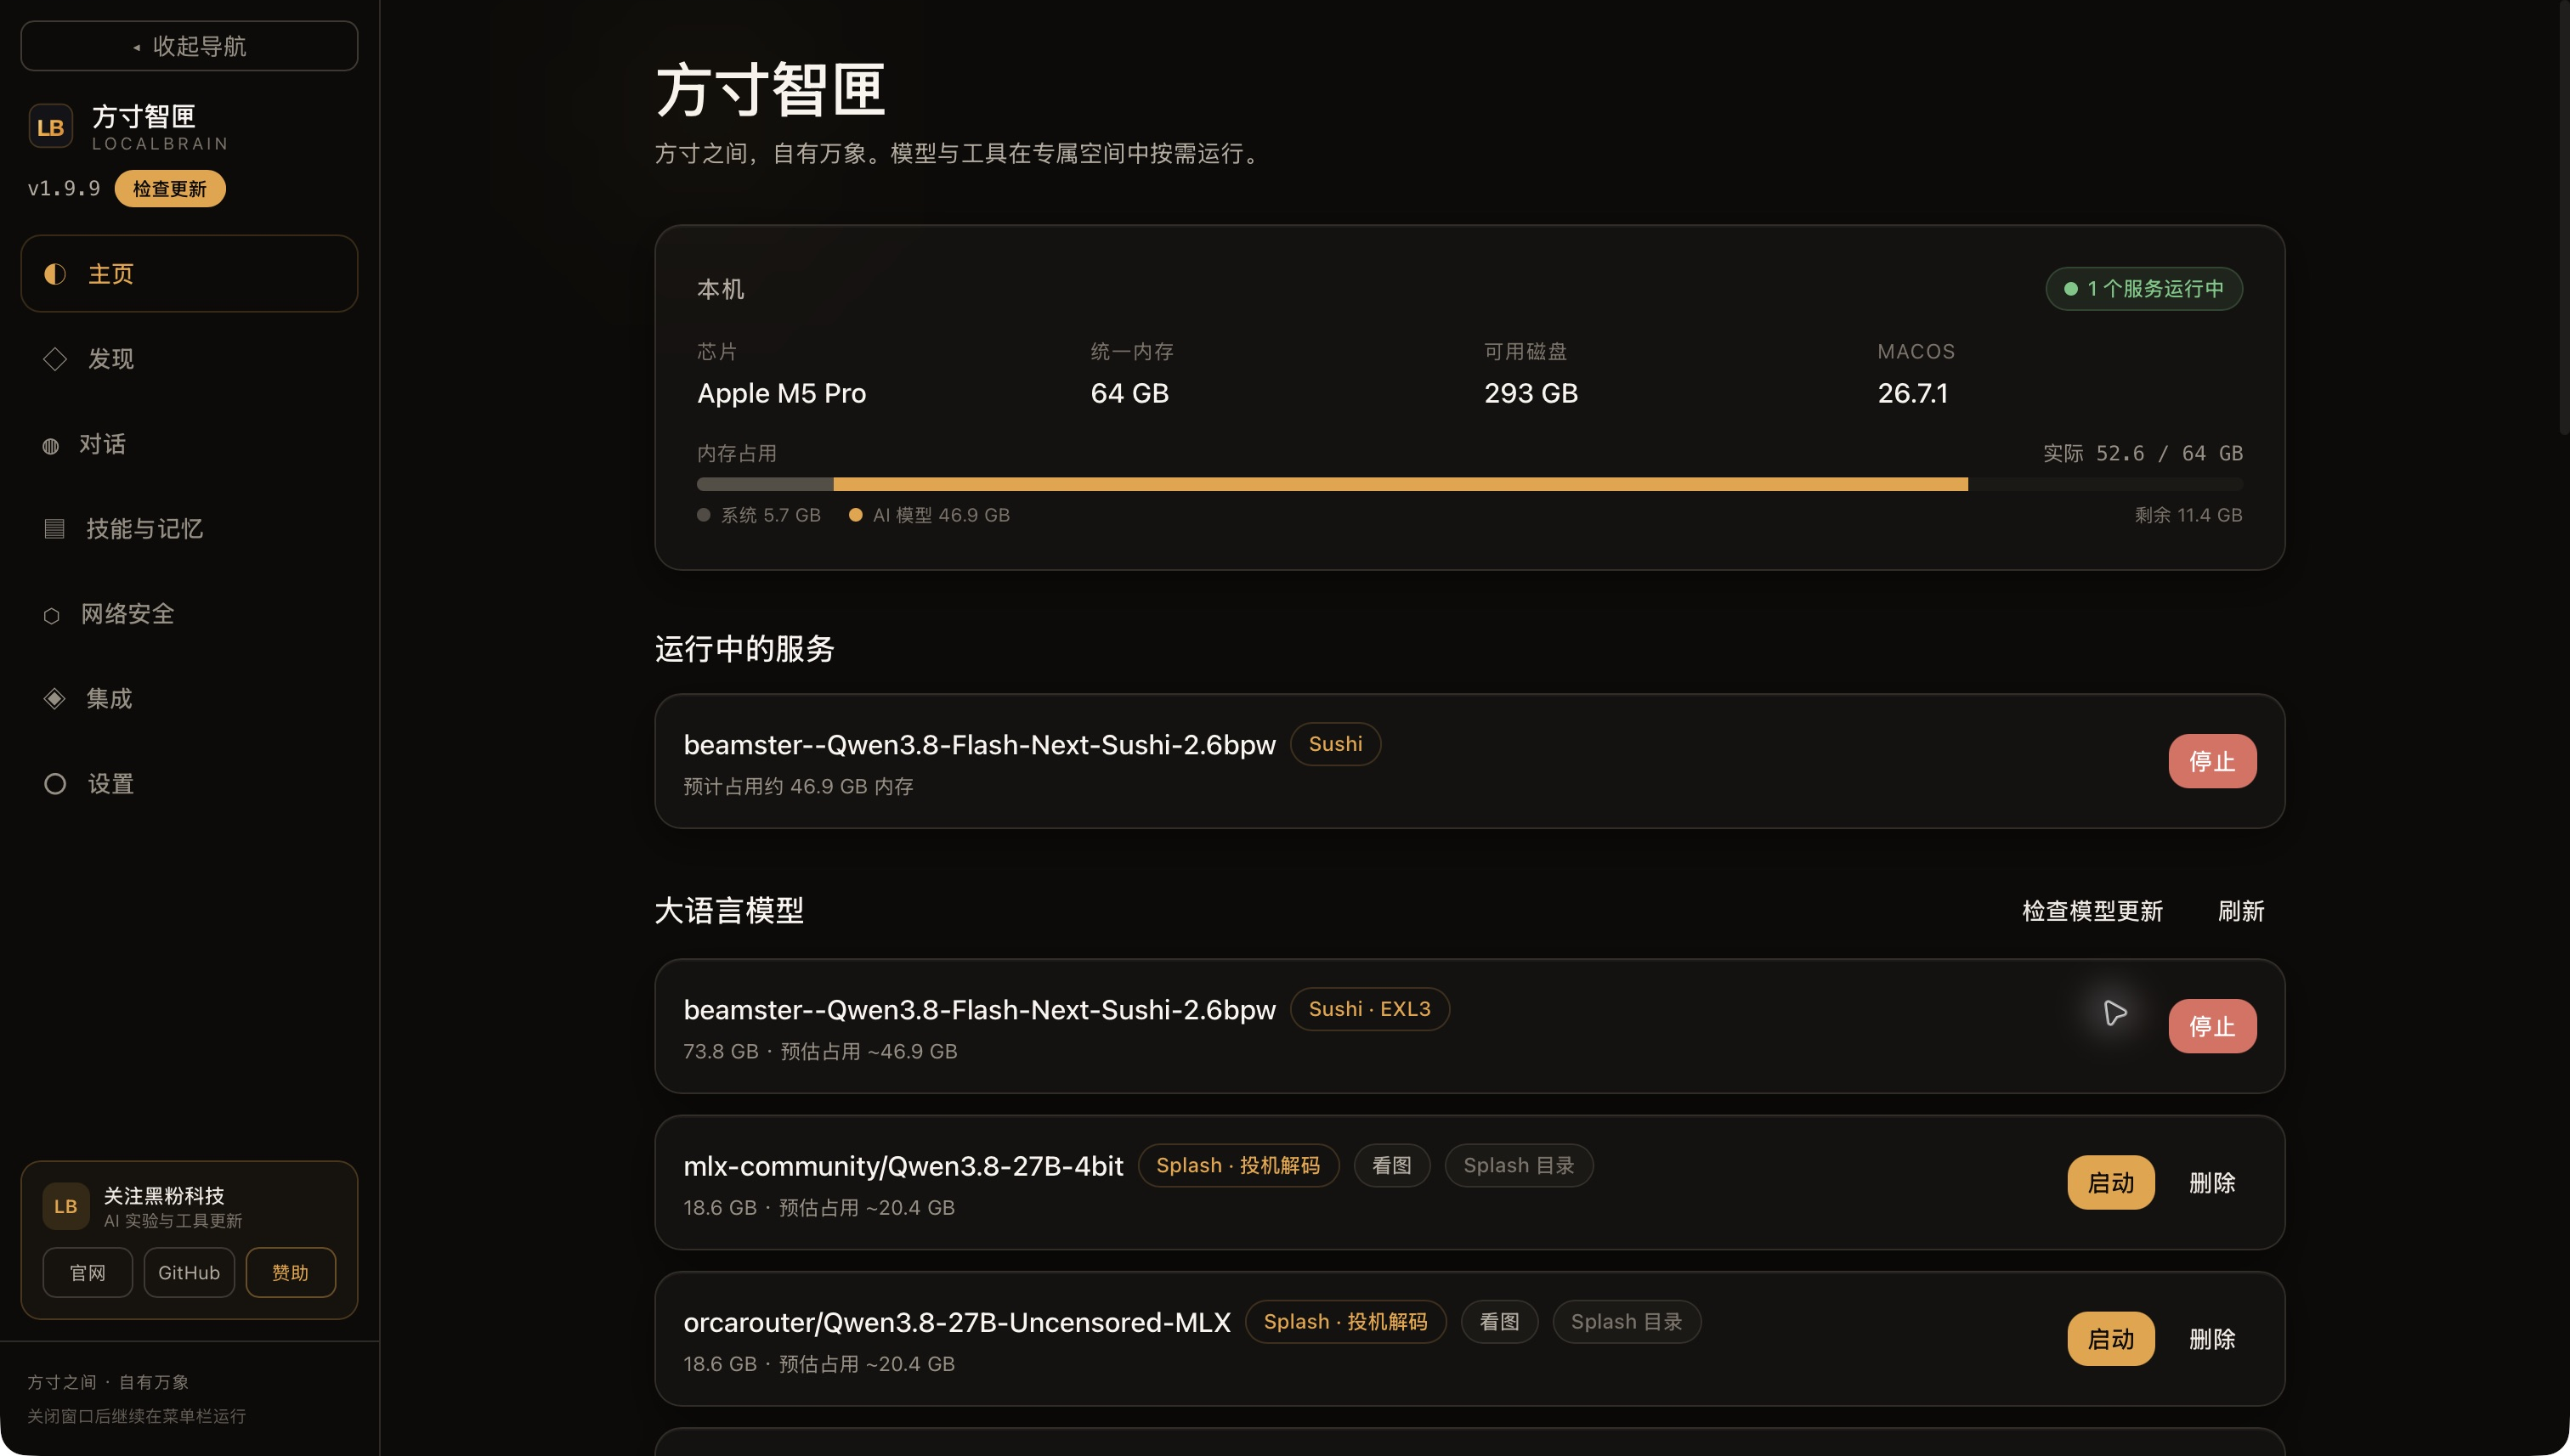Open the 发现 discover page
Screen dimensions: 2570x1456
pyautogui.click(x=189, y=359)
